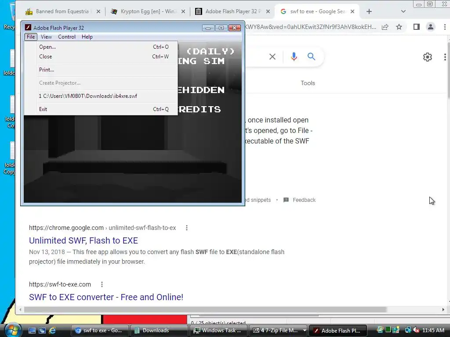
Task: Open the Help menu in Flash Player
Action: [x=87, y=37]
